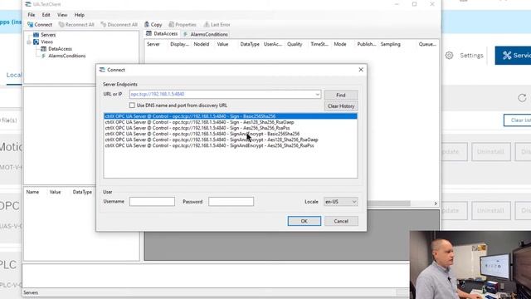Screen dimensions: 531x299
Task: Click the Clear History button
Action: (x=341, y=106)
